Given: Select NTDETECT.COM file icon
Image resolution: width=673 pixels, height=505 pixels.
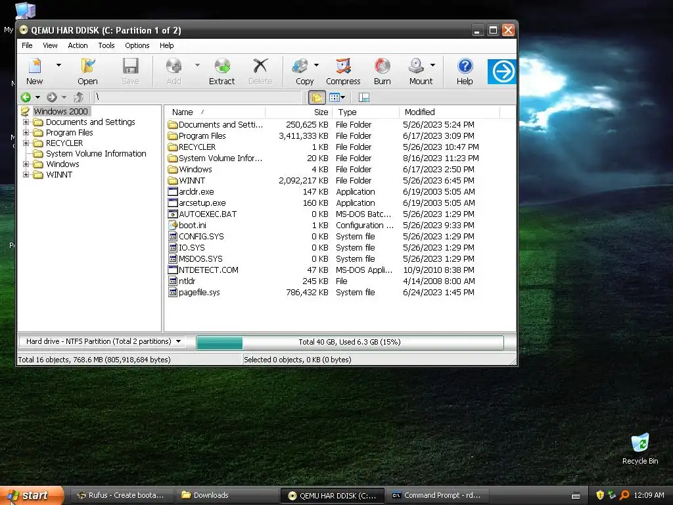Looking at the screenshot, I should [x=173, y=270].
